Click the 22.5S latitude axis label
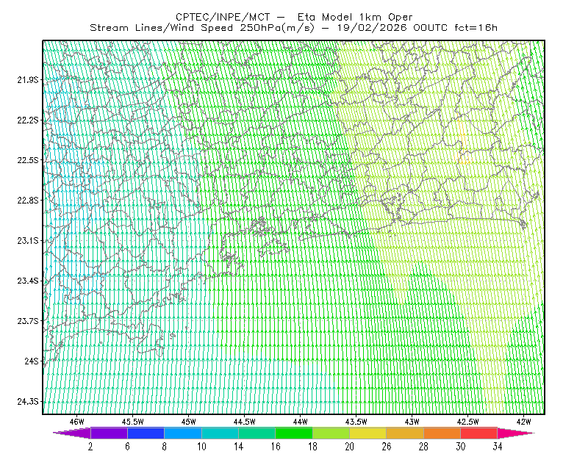Viewport: 588px width, 454px height. (28, 160)
